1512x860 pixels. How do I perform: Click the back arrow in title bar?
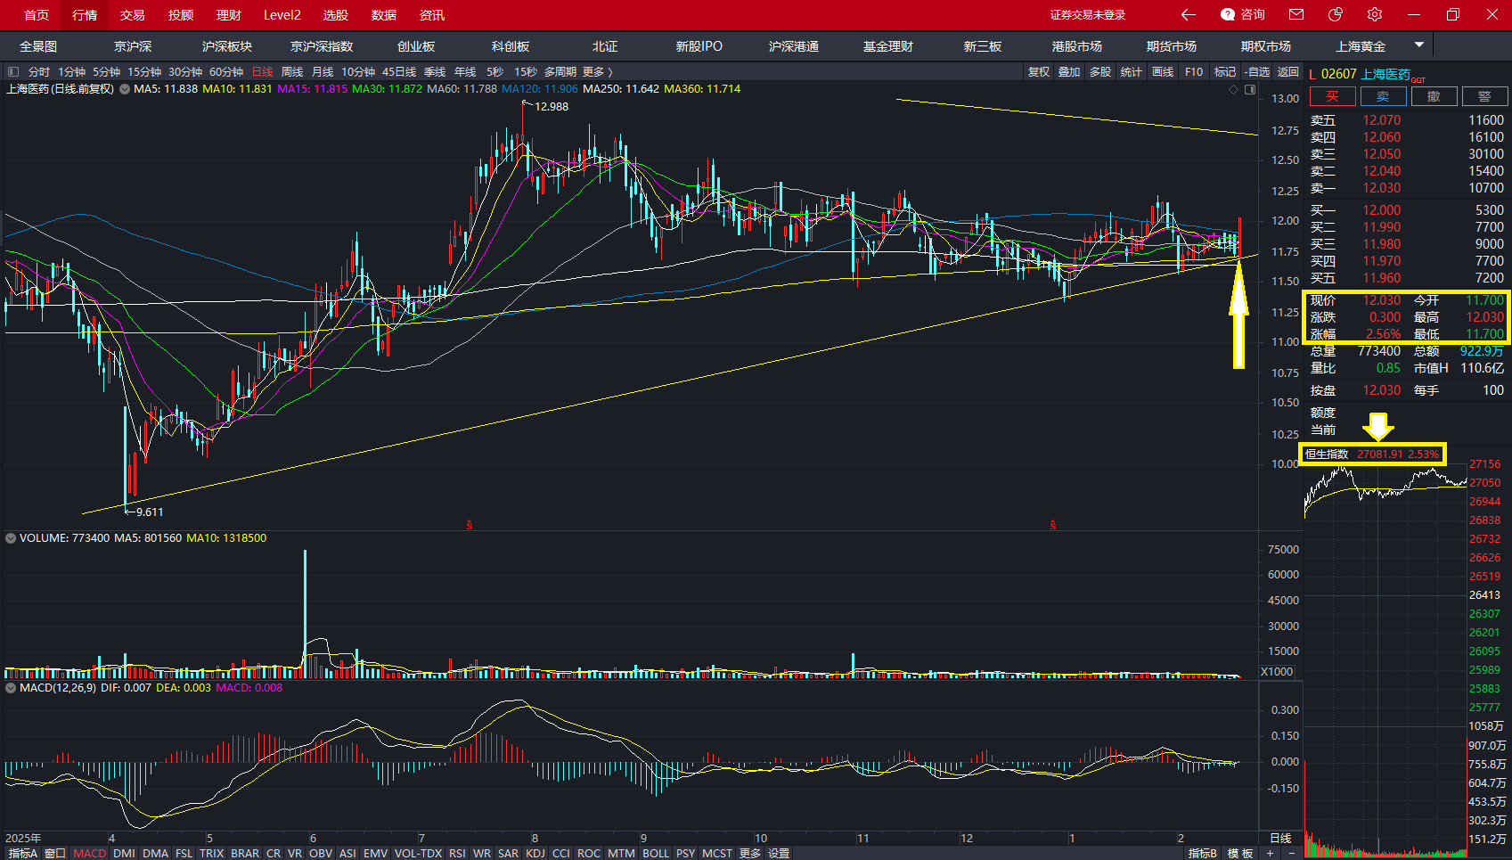1188,14
